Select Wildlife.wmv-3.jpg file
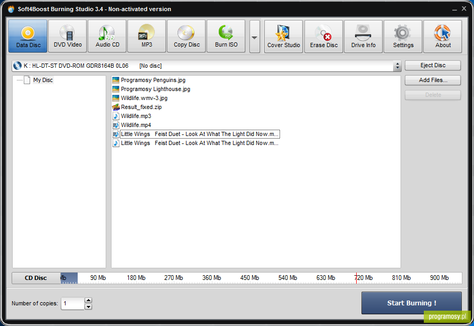Image resolution: width=474 pixels, height=326 pixels. coord(144,98)
